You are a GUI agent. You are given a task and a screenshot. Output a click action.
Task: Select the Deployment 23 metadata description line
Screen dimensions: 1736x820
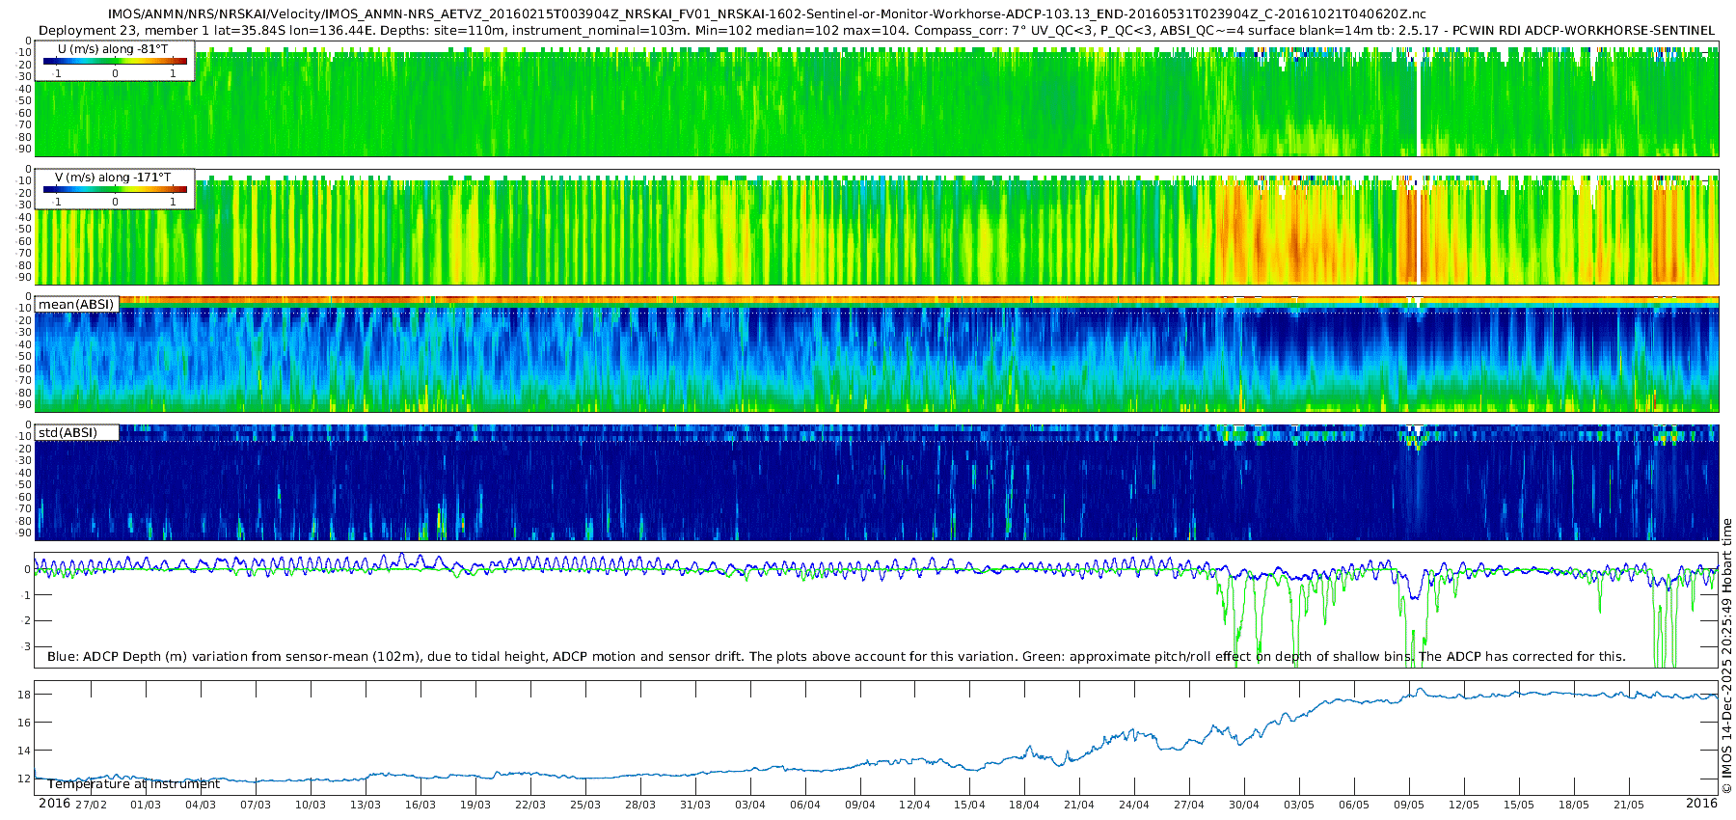click(x=876, y=31)
